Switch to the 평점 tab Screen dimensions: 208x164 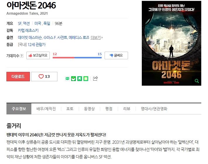109,109
